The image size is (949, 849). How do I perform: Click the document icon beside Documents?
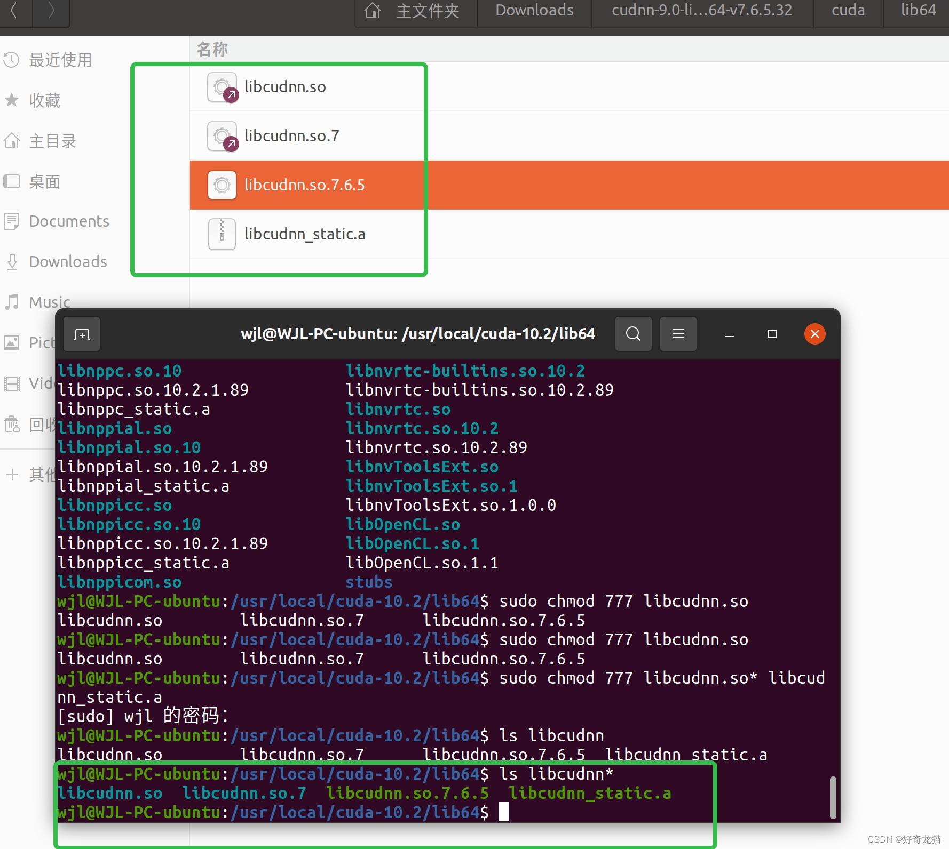(12, 221)
